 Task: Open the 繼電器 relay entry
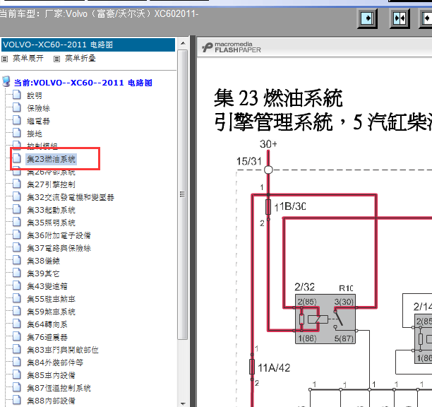(38, 121)
